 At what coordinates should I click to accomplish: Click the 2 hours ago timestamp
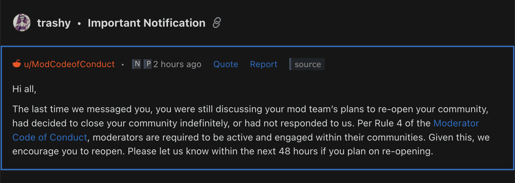click(177, 64)
